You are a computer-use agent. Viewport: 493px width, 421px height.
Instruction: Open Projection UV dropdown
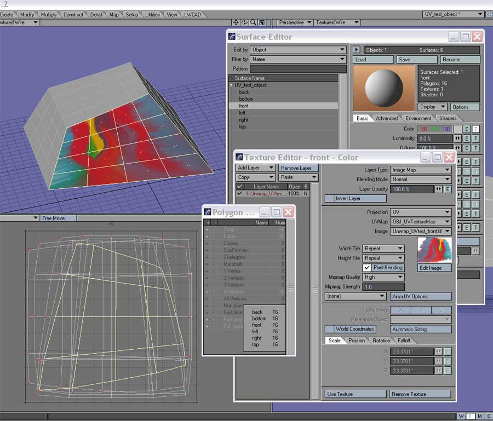pyautogui.click(x=421, y=212)
